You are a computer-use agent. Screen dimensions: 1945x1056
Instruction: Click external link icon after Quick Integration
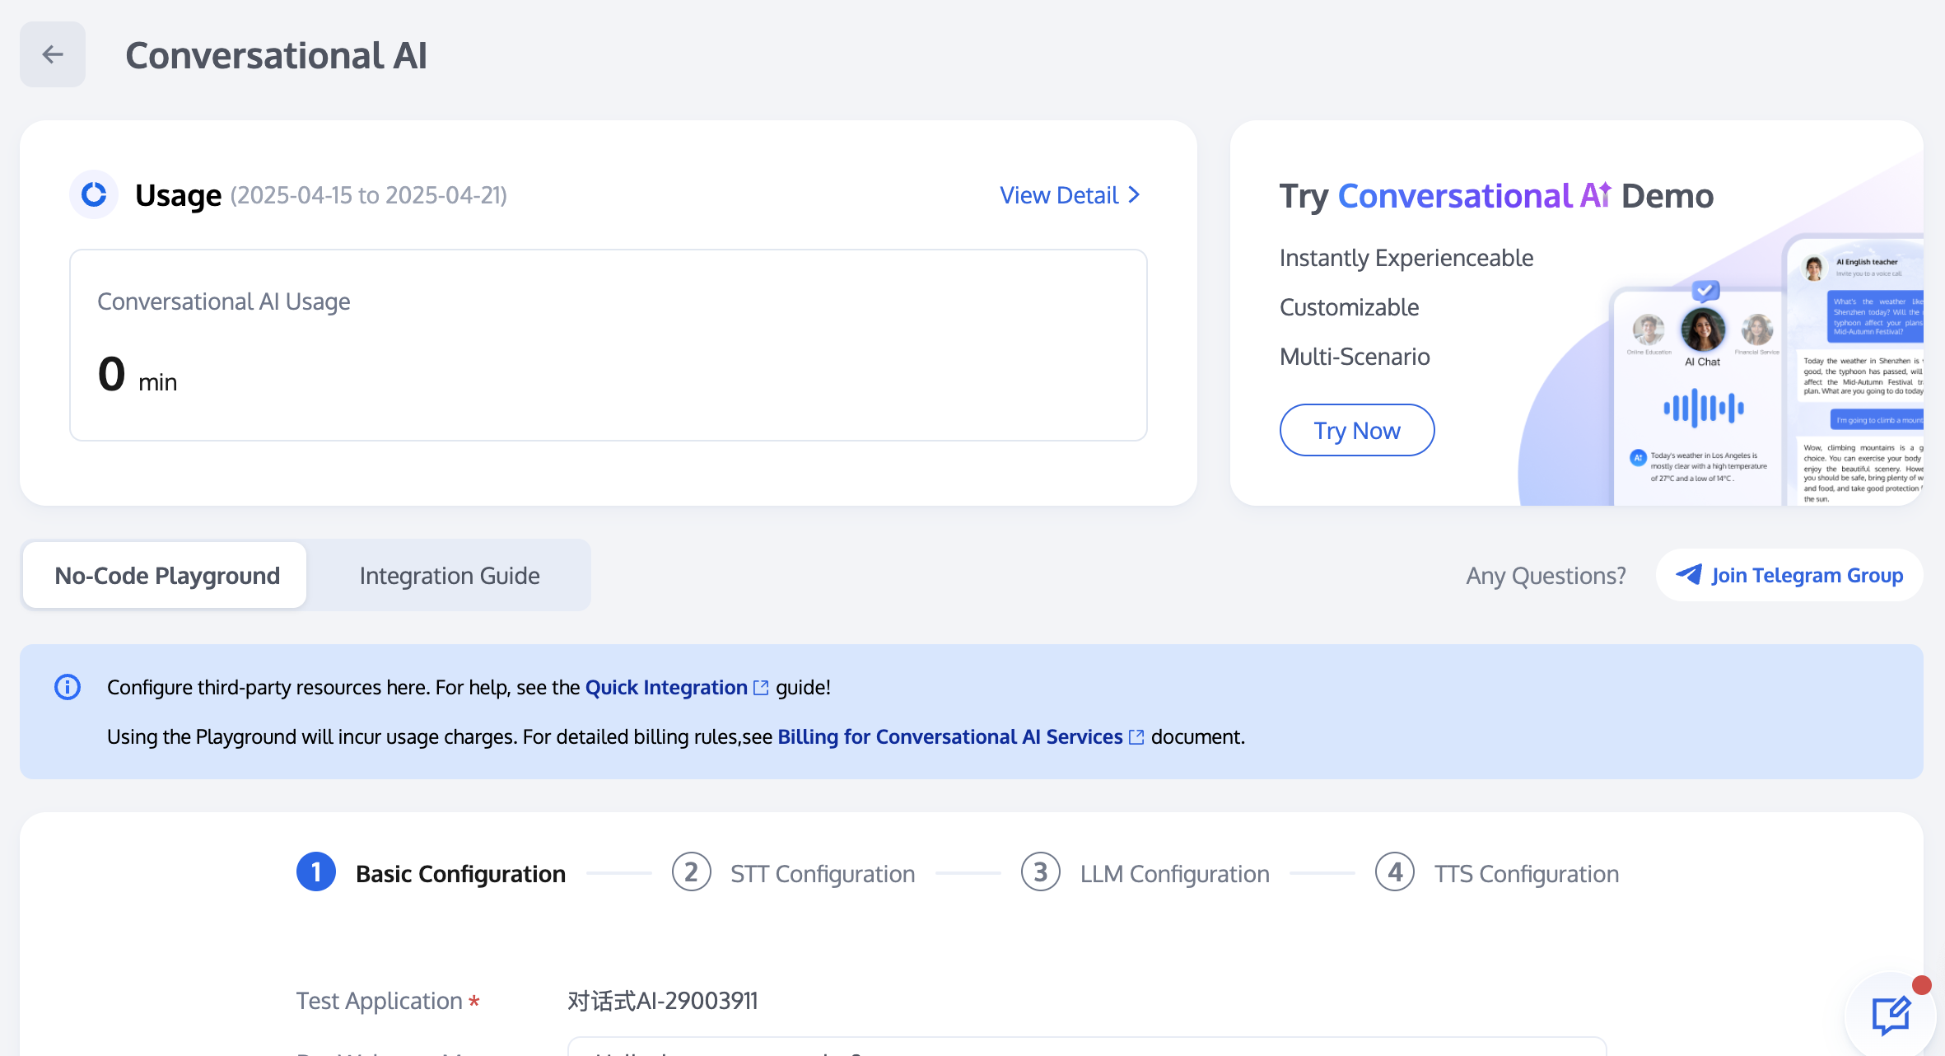pos(762,688)
